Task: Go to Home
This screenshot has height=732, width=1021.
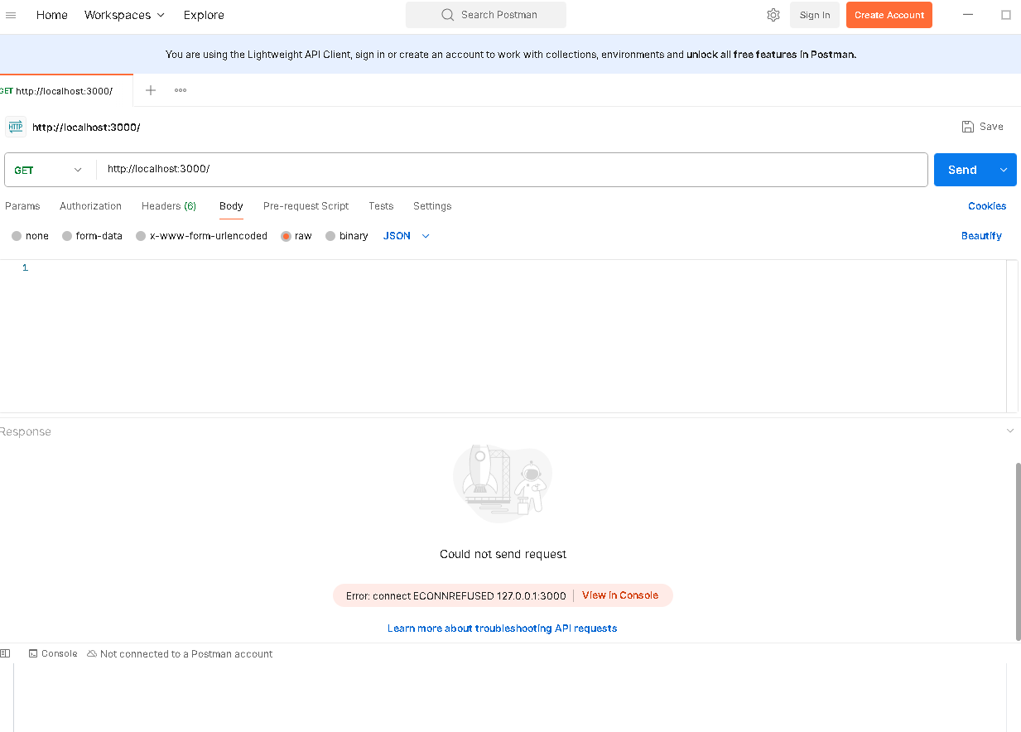Action: point(52,15)
